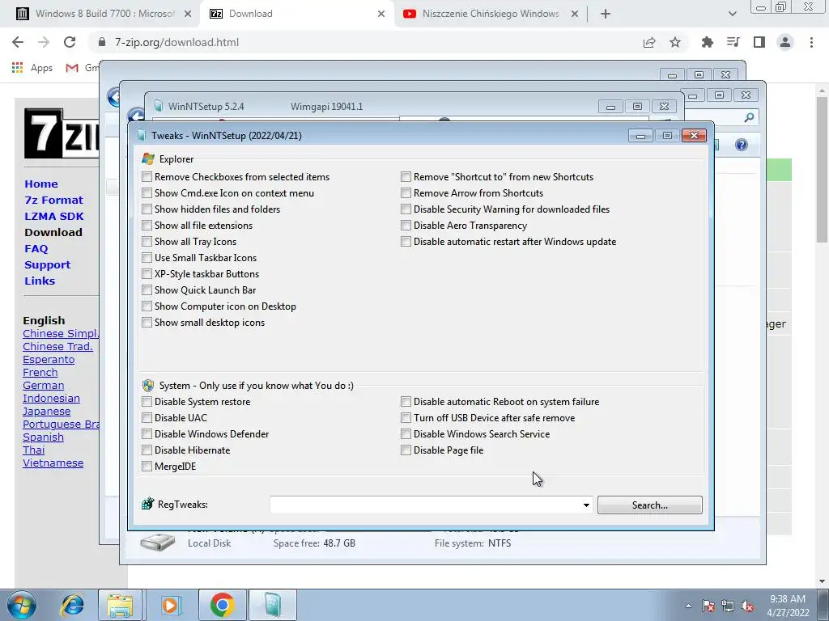This screenshot has height=621, width=829.
Task: Open 7z Format link in sidebar
Action: (54, 201)
